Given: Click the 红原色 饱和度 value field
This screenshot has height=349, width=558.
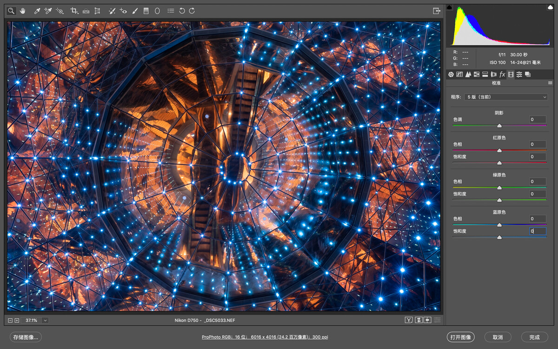Looking at the screenshot, I should [x=538, y=157].
